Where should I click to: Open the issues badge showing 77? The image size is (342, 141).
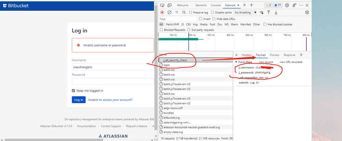[x=277, y=5]
